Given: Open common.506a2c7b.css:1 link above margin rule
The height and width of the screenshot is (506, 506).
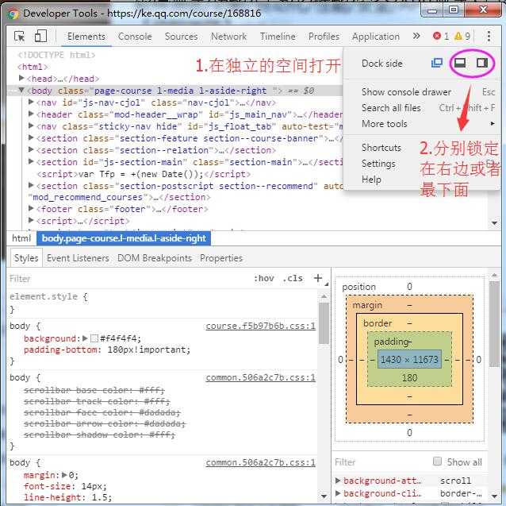Looking at the screenshot, I should tap(260, 462).
